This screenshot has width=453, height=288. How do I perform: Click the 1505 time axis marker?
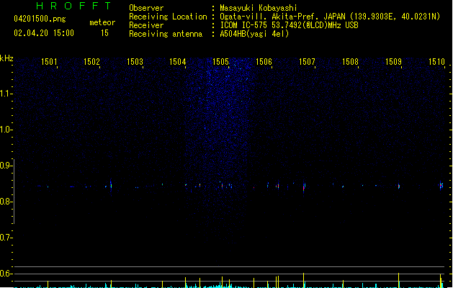click(x=220, y=62)
